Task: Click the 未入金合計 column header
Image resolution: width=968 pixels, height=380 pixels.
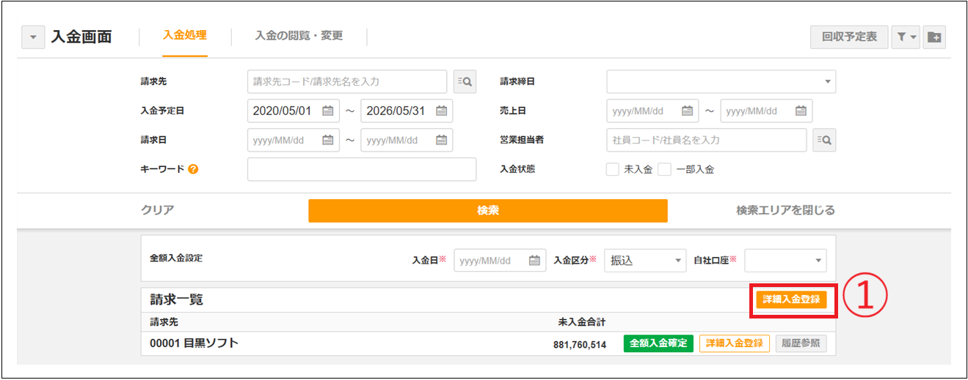Action: (581, 322)
